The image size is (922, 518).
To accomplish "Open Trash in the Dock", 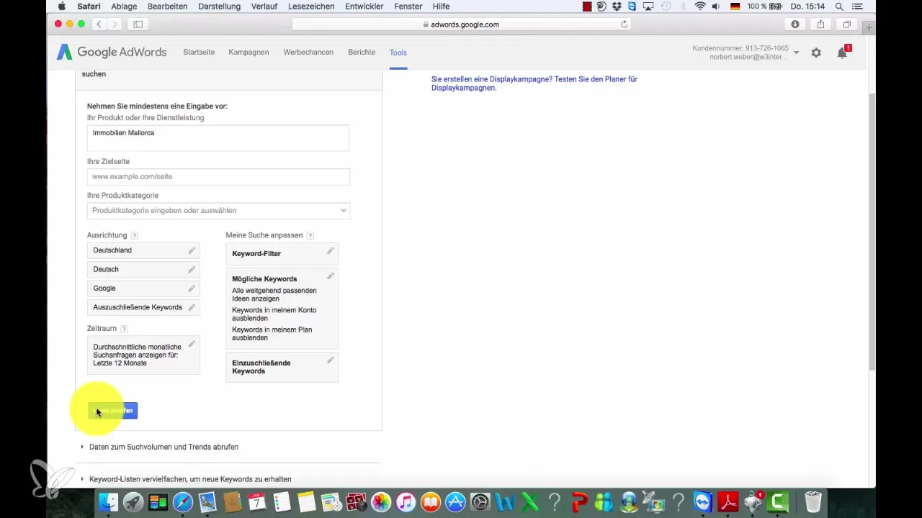I will tap(813, 501).
